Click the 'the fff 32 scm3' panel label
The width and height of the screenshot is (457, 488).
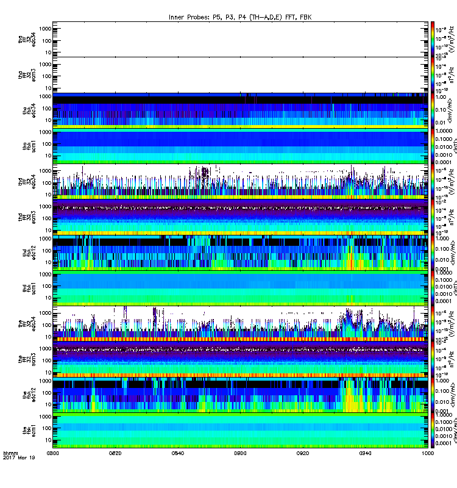pos(27,360)
